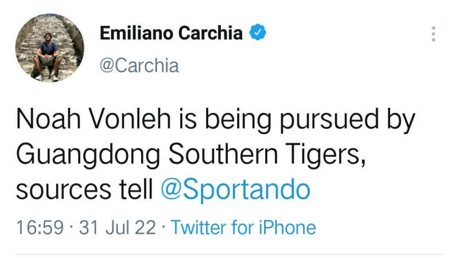The height and width of the screenshot is (258, 459).
Task: Click the divider line below the tweet
Action: (x=229, y=254)
